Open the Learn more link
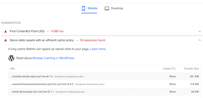The image size is (203, 98). point(98,49)
